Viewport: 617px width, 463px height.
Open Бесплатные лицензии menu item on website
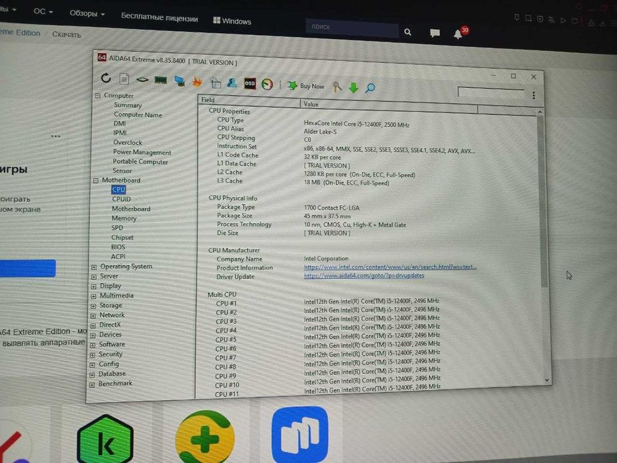pos(159,17)
